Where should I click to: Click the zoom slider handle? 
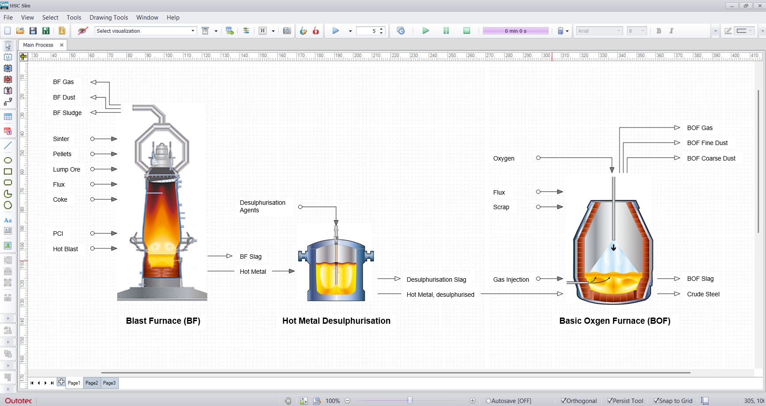click(x=410, y=401)
